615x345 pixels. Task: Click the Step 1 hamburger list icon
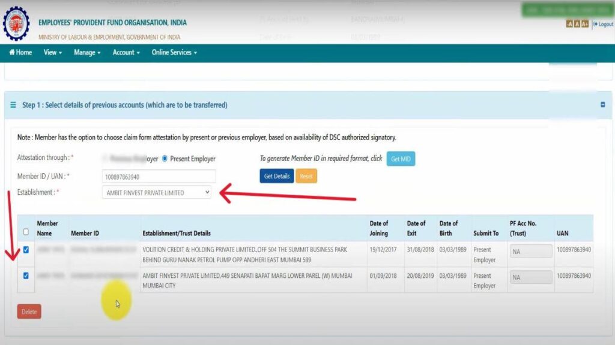click(x=13, y=105)
